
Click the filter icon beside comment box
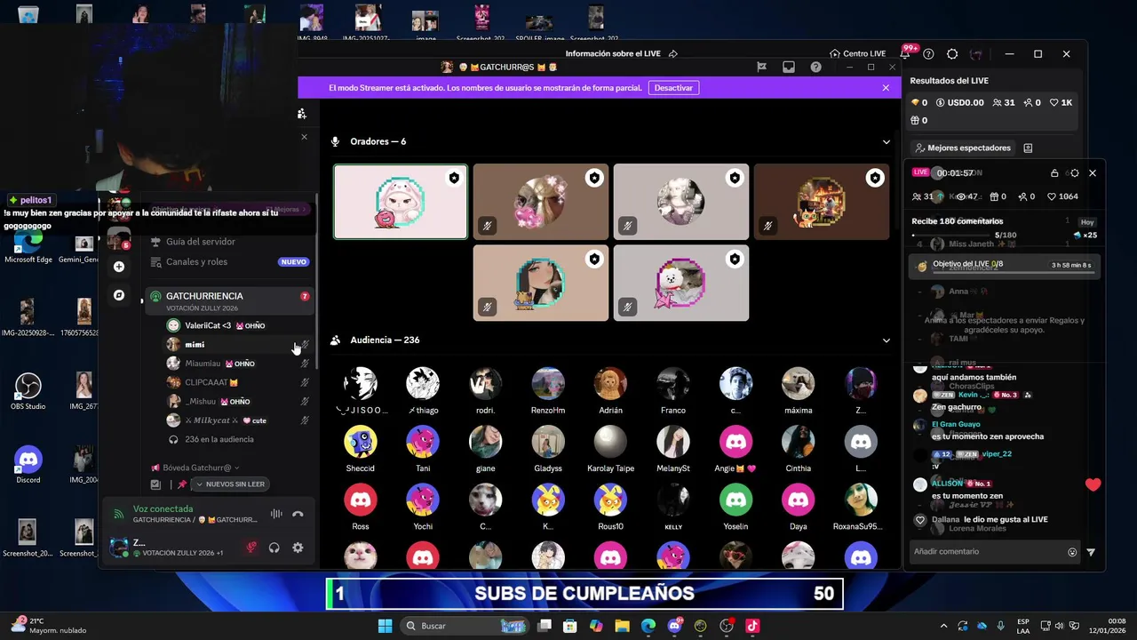tap(1091, 552)
